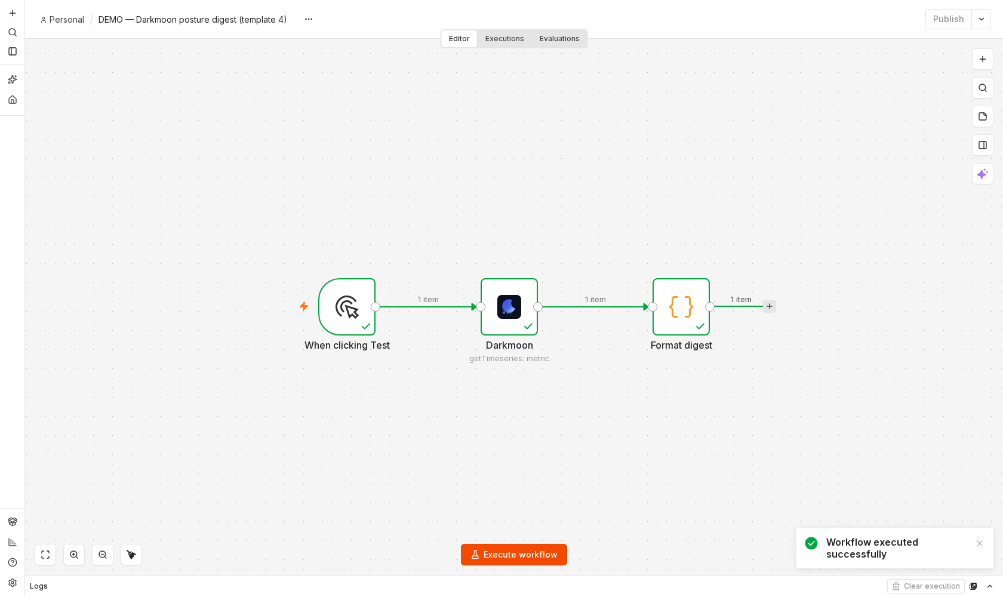Open the insights bar chart icon
The width and height of the screenshot is (1003, 597).
click(x=13, y=542)
